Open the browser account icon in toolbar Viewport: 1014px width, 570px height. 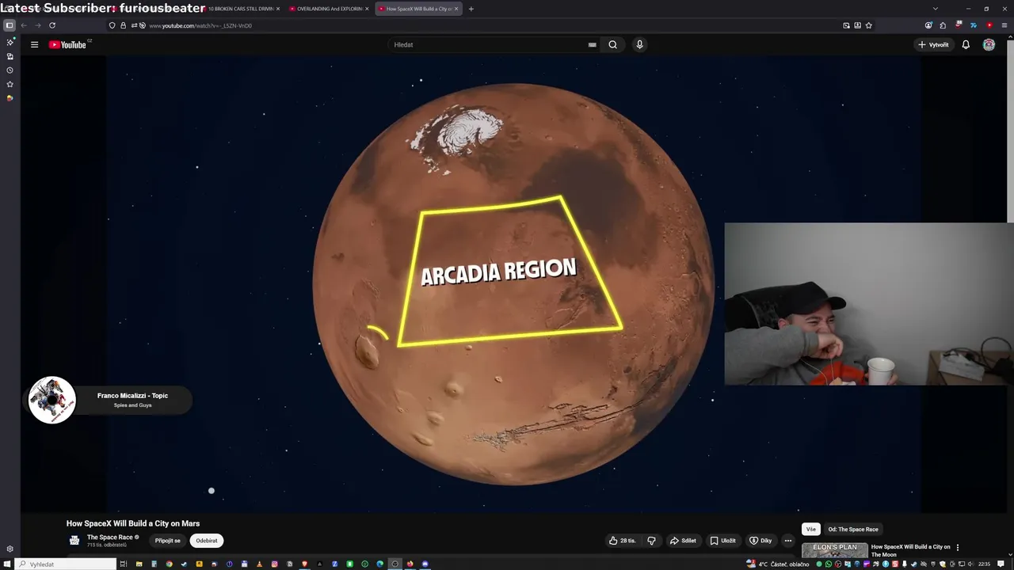tap(928, 25)
